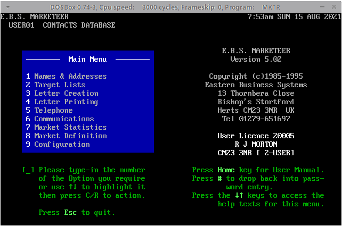Select option 4 Letter Printing
342x226 pixels.
62,102
